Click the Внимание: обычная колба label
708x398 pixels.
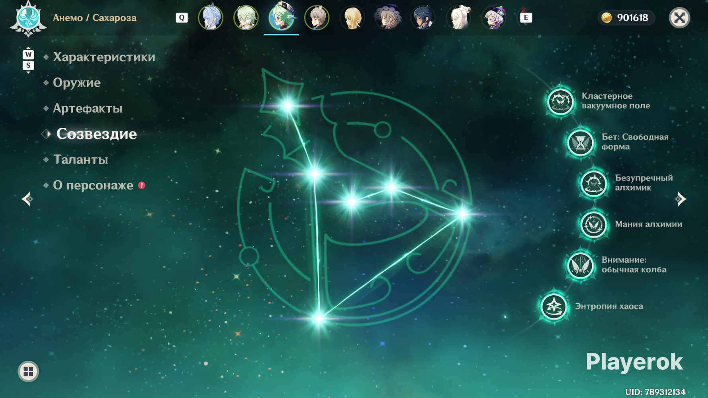tap(634, 265)
